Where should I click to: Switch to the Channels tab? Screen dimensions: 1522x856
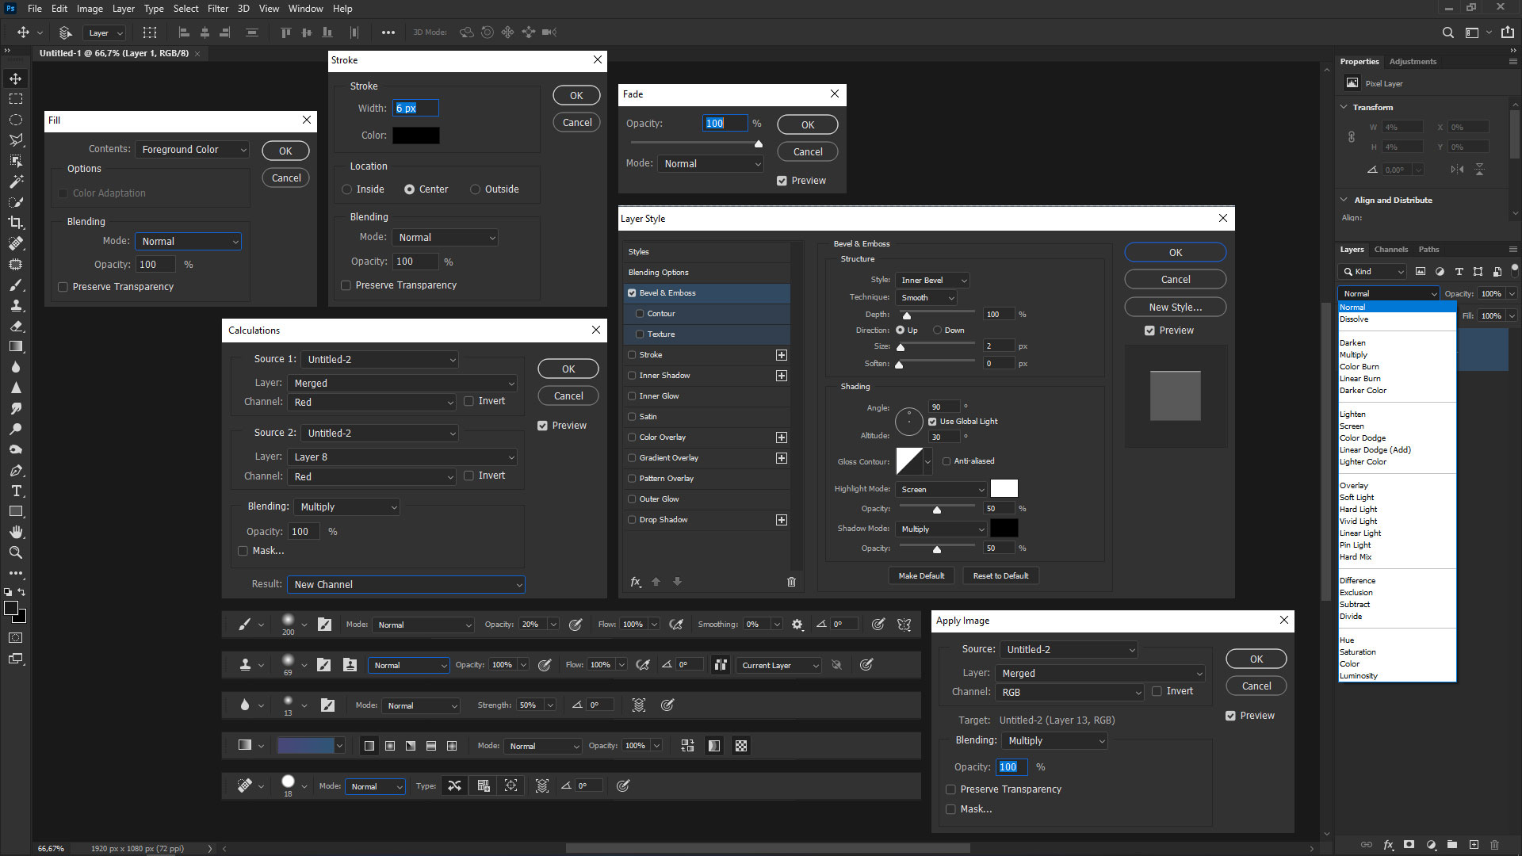click(1390, 249)
